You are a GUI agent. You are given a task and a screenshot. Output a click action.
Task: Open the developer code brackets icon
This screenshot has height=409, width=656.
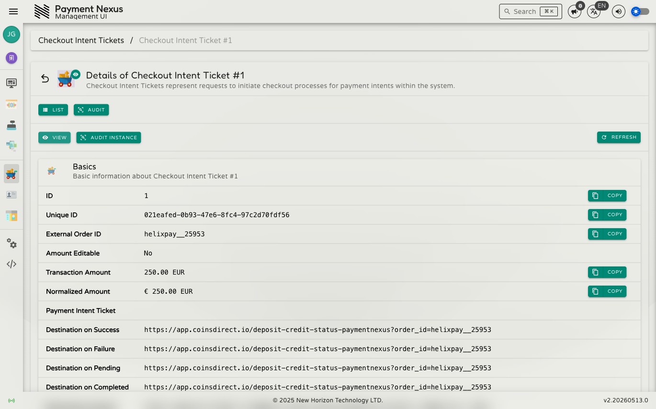coord(11,264)
